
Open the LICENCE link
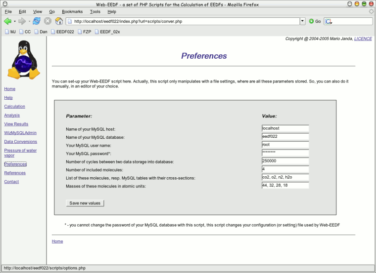(x=363, y=39)
